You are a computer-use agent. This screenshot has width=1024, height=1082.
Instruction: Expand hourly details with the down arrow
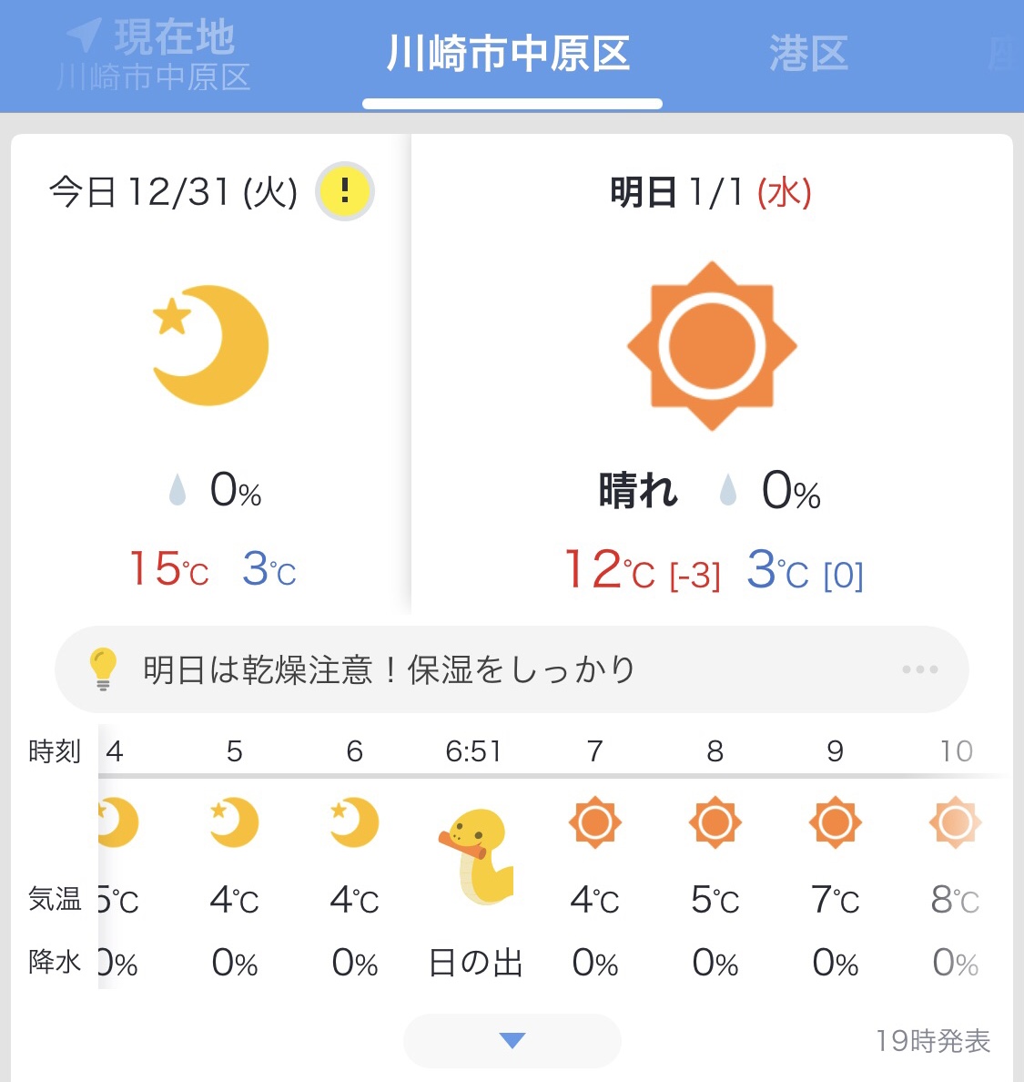pos(512,1041)
